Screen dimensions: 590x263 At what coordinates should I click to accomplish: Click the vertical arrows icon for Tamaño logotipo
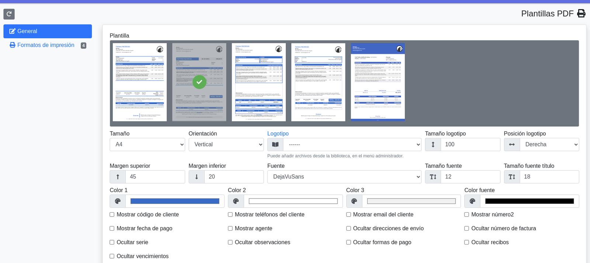click(433, 145)
